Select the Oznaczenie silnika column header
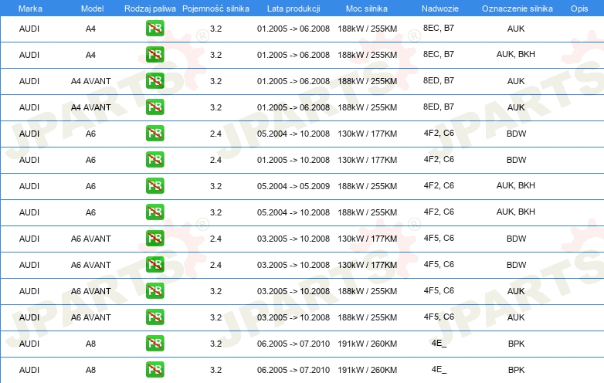Screen dimensions: 604x383 (x=515, y=8)
